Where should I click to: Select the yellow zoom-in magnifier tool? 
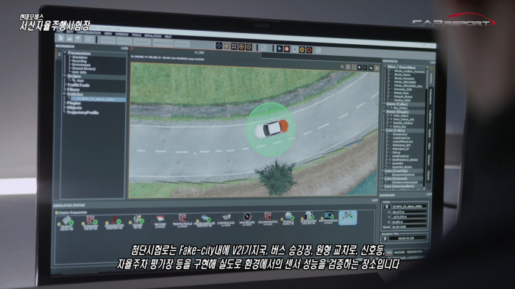tap(241, 47)
